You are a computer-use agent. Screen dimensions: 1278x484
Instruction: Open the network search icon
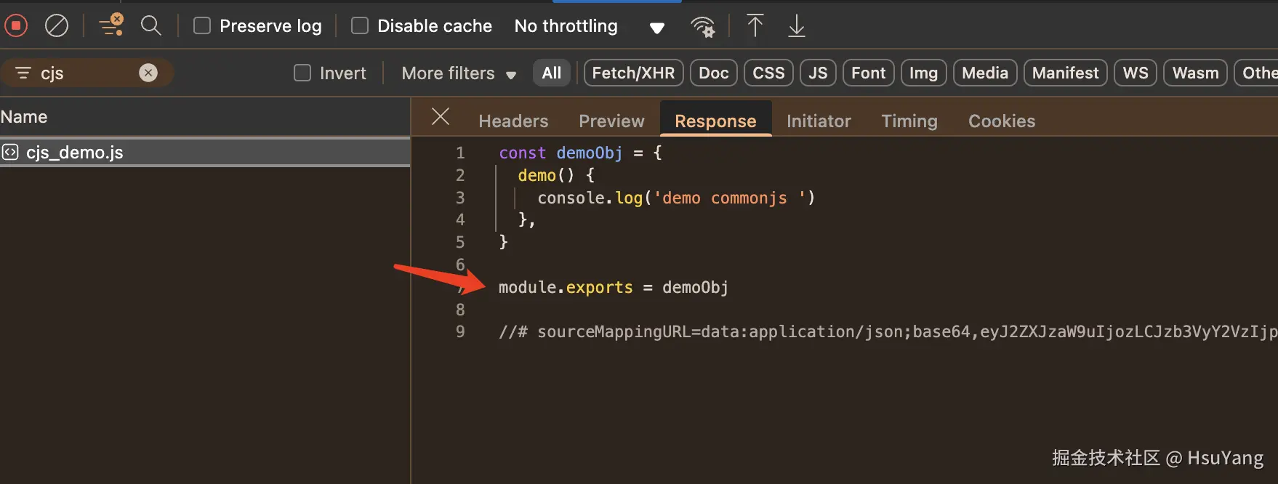(x=150, y=26)
